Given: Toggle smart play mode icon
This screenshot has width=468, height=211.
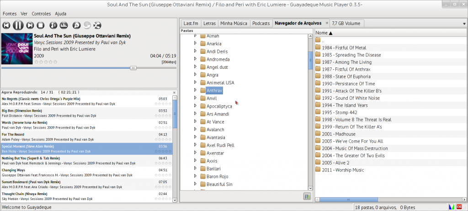Looking at the screenshot, I should tap(76, 26).
